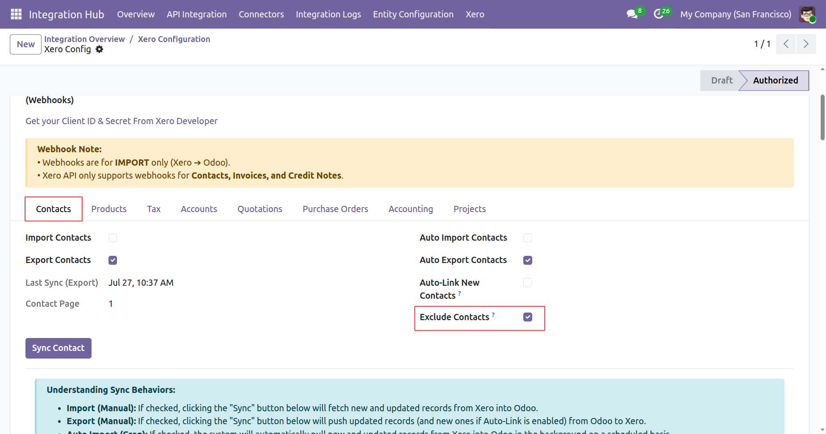Click the Integration Hub app title
This screenshot has width=826, height=434.
click(x=67, y=14)
